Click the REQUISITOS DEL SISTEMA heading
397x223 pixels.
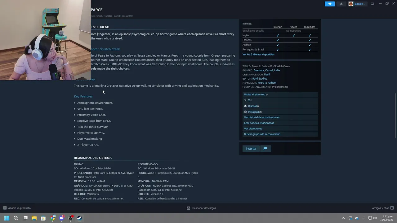pos(93,158)
